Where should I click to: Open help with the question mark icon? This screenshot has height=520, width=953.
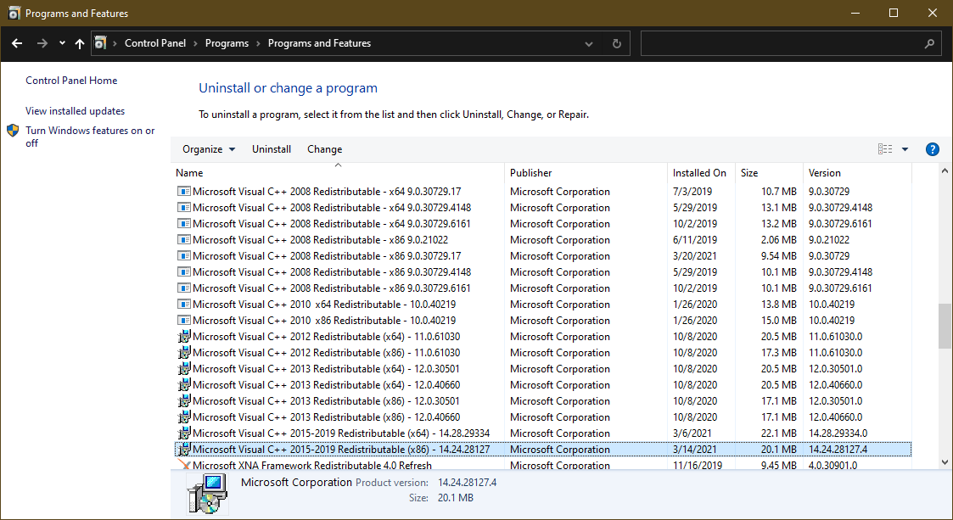coord(932,149)
